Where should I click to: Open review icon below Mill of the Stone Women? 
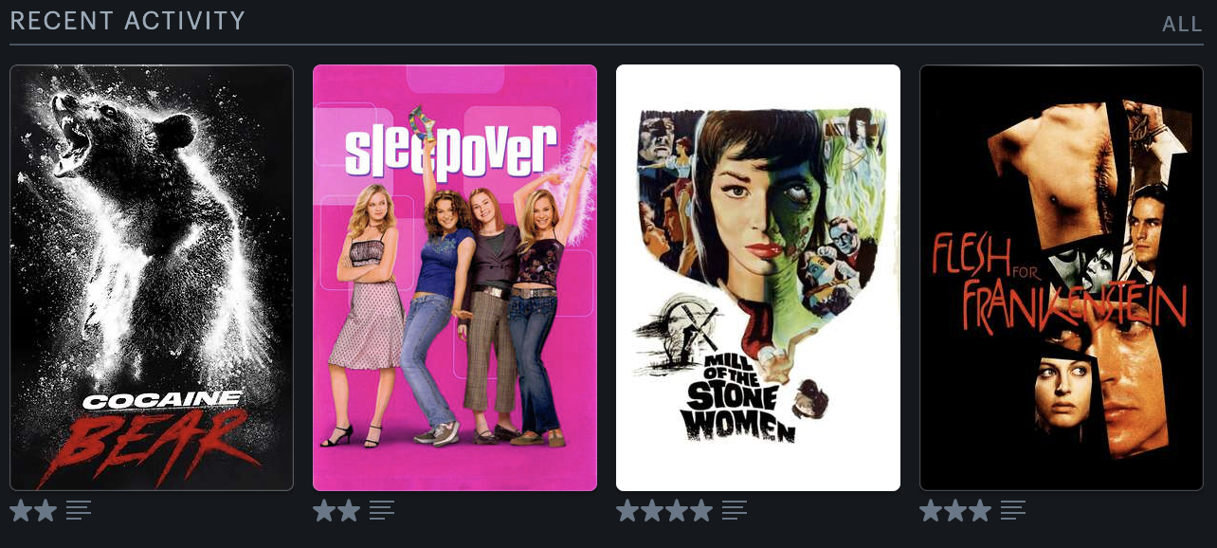point(735,511)
